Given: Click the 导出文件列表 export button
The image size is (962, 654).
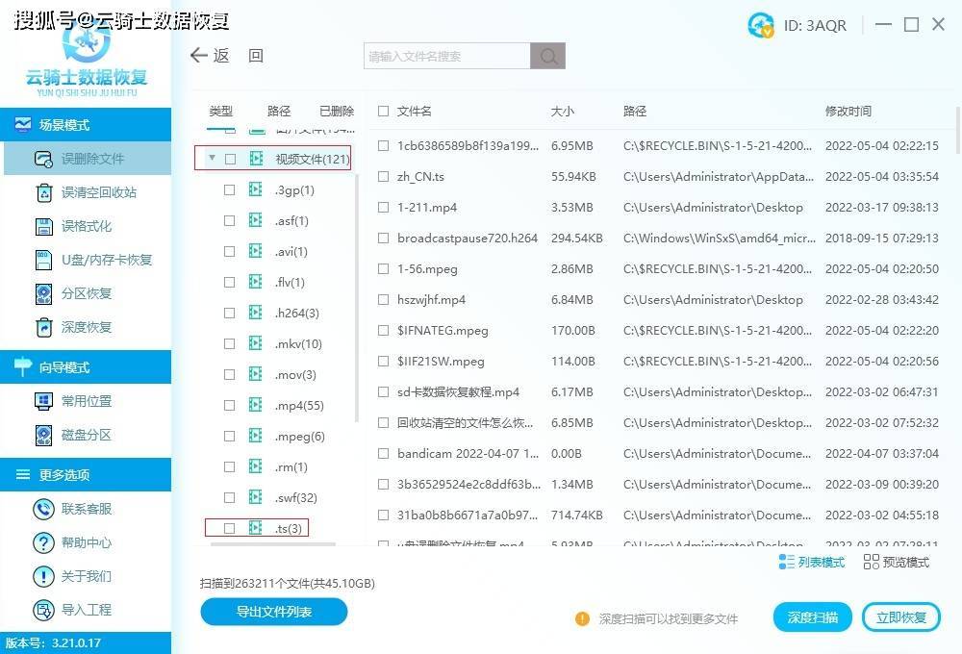Looking at the screenshot, I should (x=274, y=612).
